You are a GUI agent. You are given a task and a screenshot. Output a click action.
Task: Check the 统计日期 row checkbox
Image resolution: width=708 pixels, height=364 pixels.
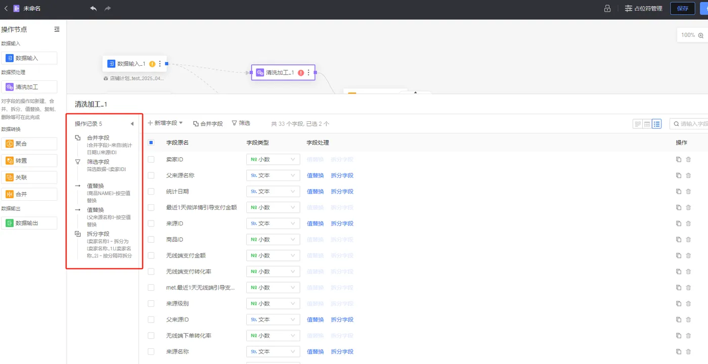[x=151, y=192]
